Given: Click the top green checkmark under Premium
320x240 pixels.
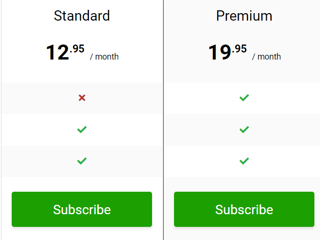Looking at the screenshot, I should (x=244, y=98).
